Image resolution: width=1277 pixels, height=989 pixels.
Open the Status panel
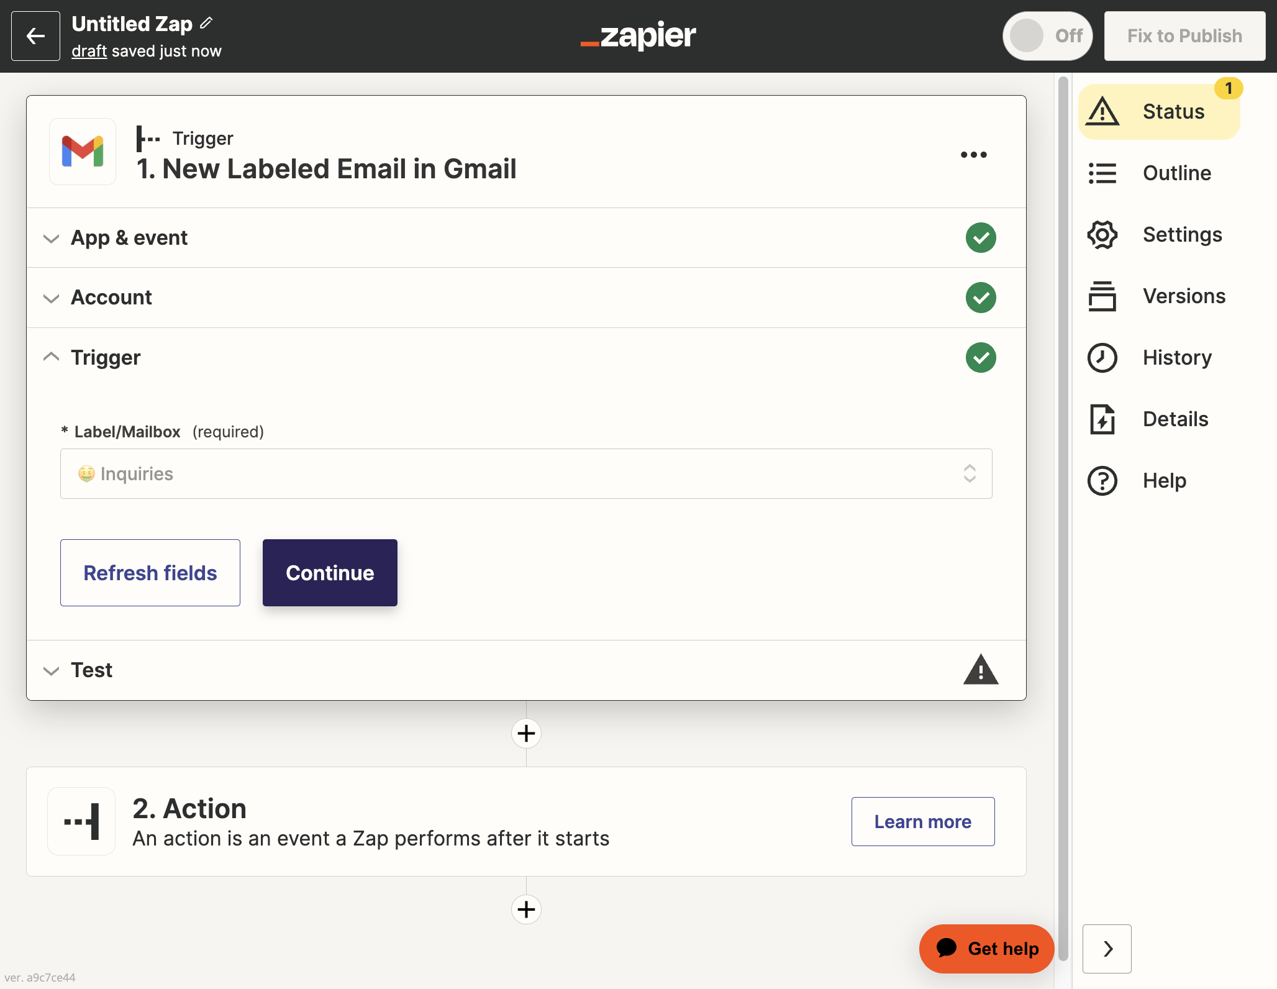1159,112
